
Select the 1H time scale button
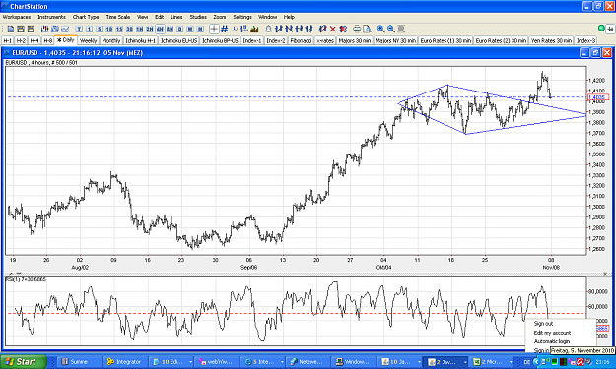(140, 29)
